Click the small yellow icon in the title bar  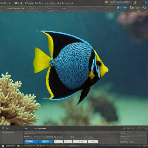pos(135,2)
